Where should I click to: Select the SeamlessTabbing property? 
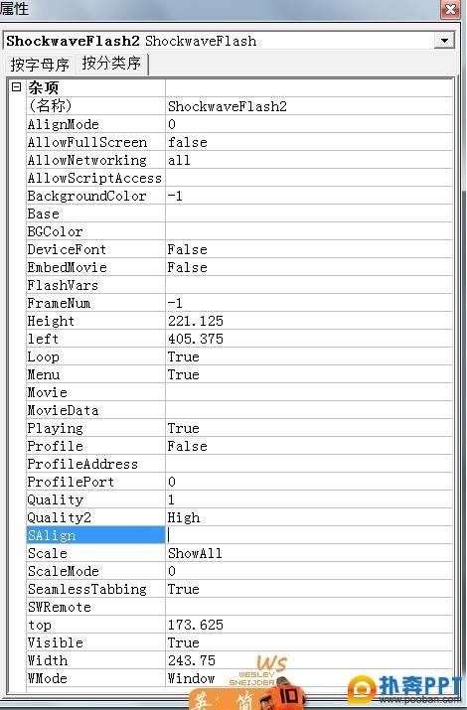[95, 589]
